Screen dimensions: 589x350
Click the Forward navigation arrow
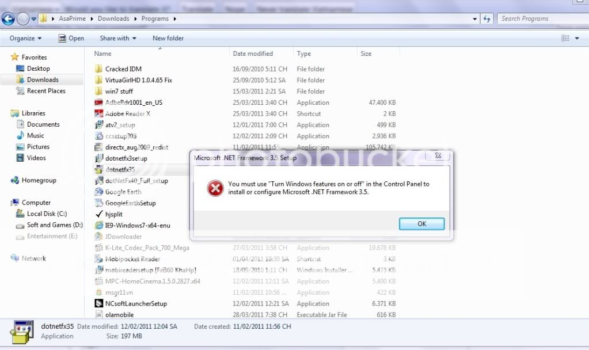click(x=23, y=19)
